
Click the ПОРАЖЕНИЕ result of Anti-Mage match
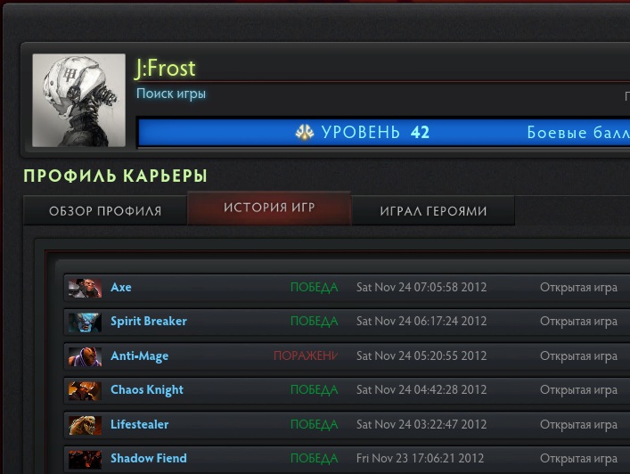point(306,355)
